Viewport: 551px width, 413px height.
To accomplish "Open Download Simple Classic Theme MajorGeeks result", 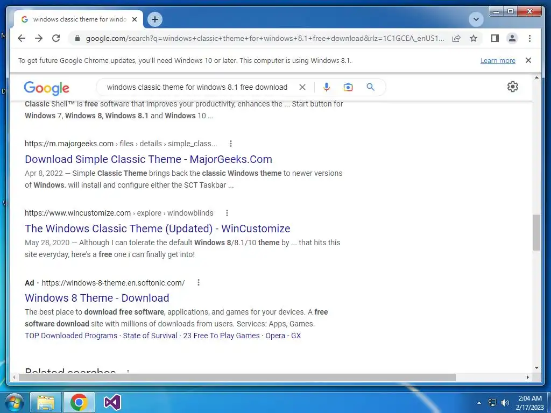I will [x=149, y=159].
